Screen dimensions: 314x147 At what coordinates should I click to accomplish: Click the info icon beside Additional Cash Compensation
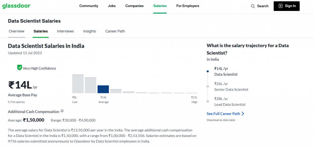tap(62, 111)
